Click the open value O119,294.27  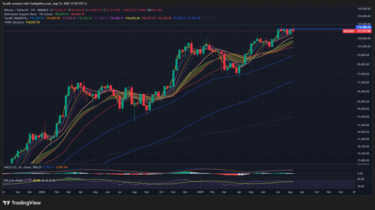[58, 10]
